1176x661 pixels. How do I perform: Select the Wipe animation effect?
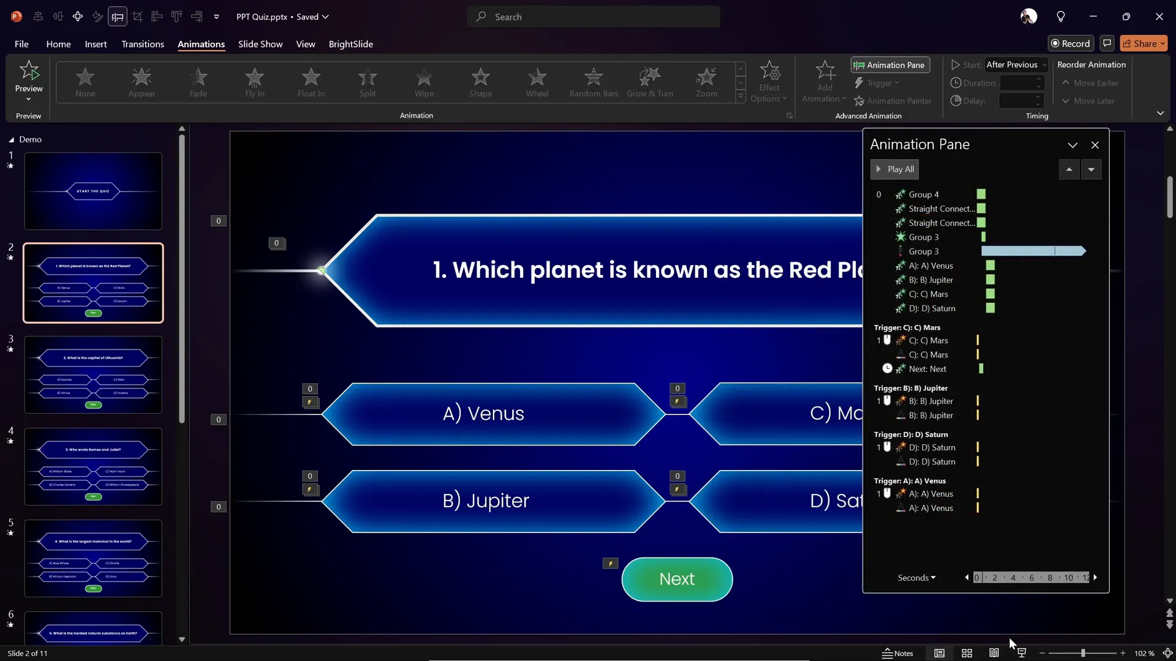tap(424, 82)
